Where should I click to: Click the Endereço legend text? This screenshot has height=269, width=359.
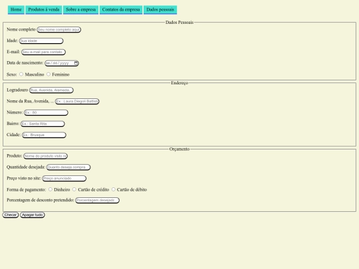point(179,83)
